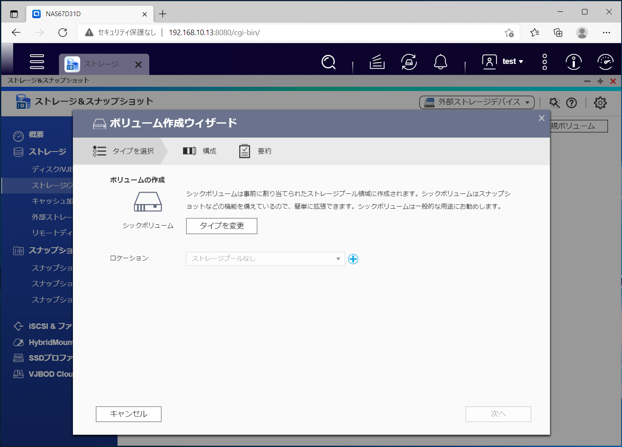Click the tools wrench icon beside help
Screen dimensions: 622x447
tap(555, 103)
